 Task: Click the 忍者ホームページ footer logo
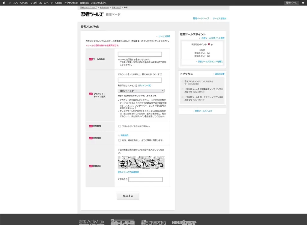[x=123, y=222]
